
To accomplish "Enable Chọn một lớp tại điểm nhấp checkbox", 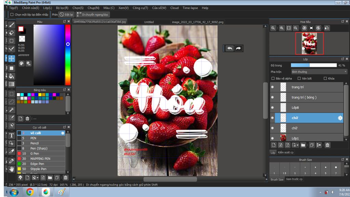I will click(12, 15).
